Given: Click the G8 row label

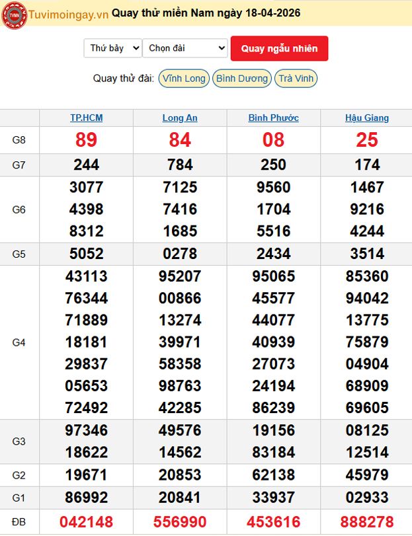Looking at the screenshot, I should (19, 140).
